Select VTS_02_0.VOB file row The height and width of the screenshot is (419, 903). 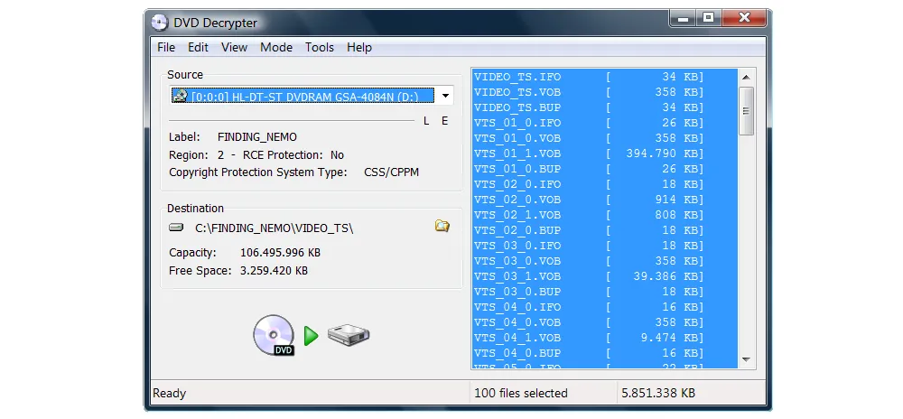605,200
